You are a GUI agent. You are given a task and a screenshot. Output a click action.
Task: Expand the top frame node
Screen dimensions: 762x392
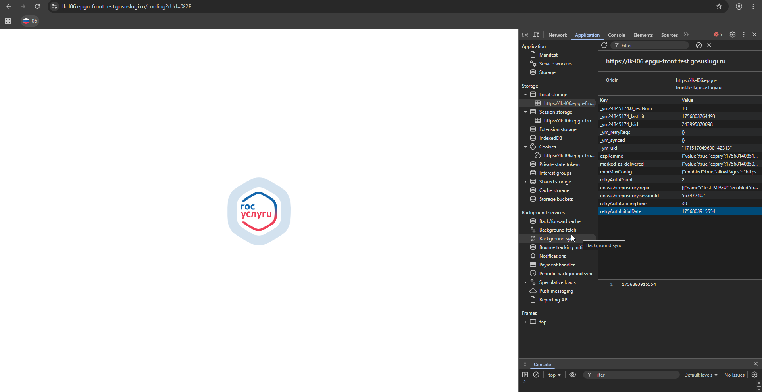[x=525, y=322]
